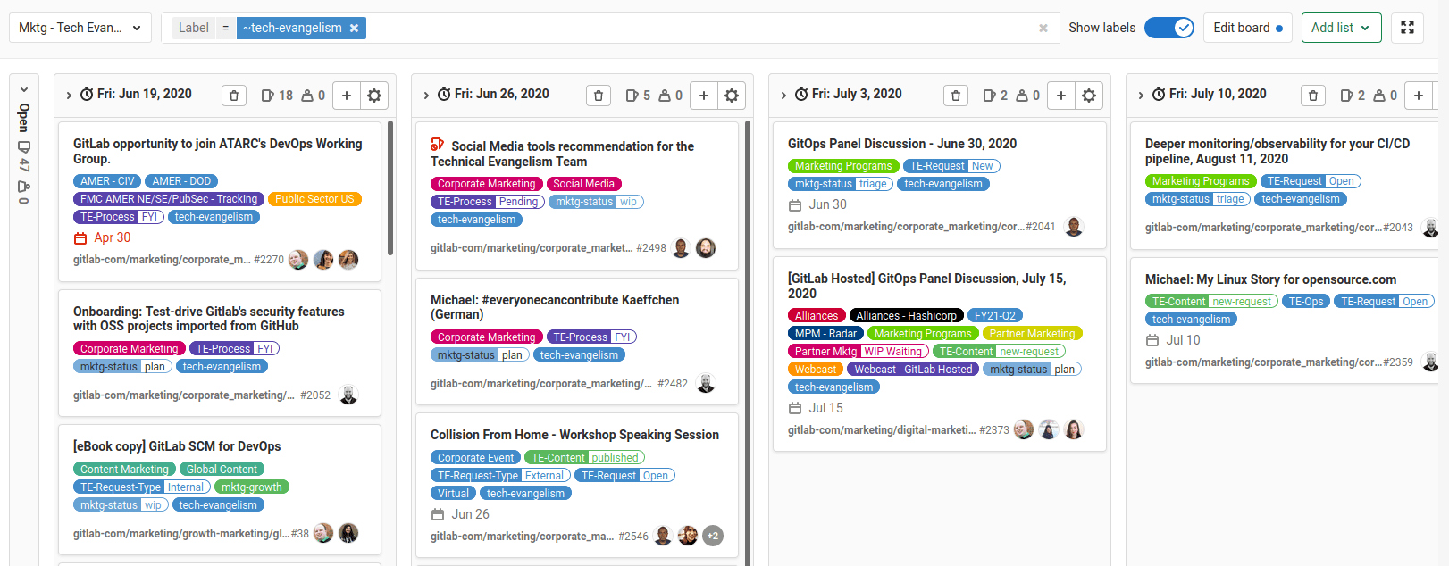The image size is (1449, 566).
Task: Open [eBook copy] GitLab SCM for DevOps issue
Action: point(177,446)
